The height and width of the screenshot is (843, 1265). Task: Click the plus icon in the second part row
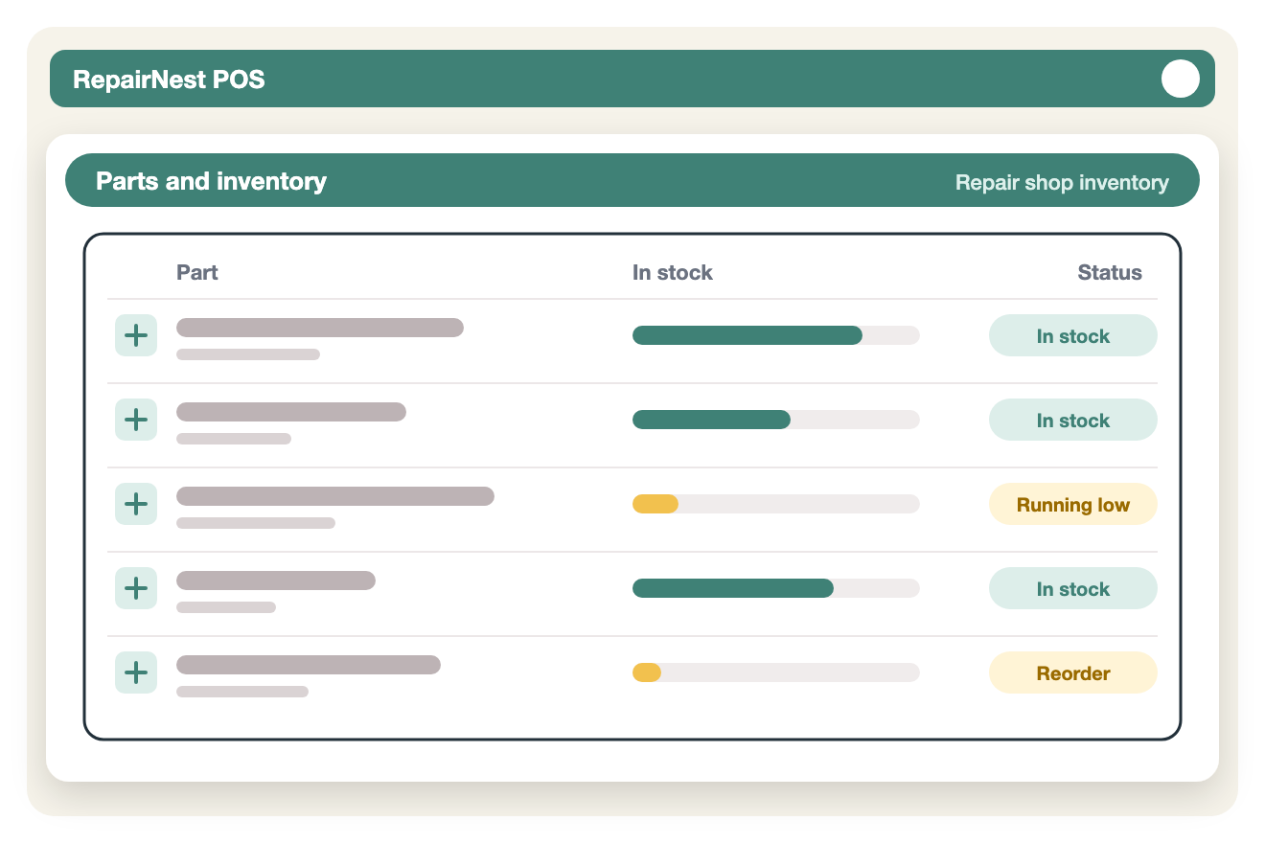point(136,420)
